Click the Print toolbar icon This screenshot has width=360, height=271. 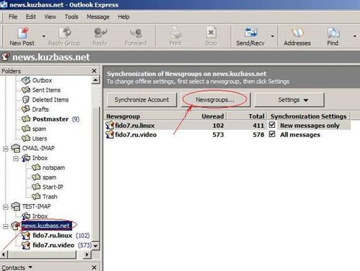[175, 32]
